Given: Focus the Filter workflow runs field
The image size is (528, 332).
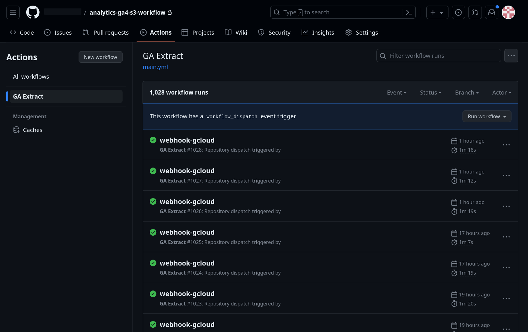Looking at the screenshot, I should 438,56.
